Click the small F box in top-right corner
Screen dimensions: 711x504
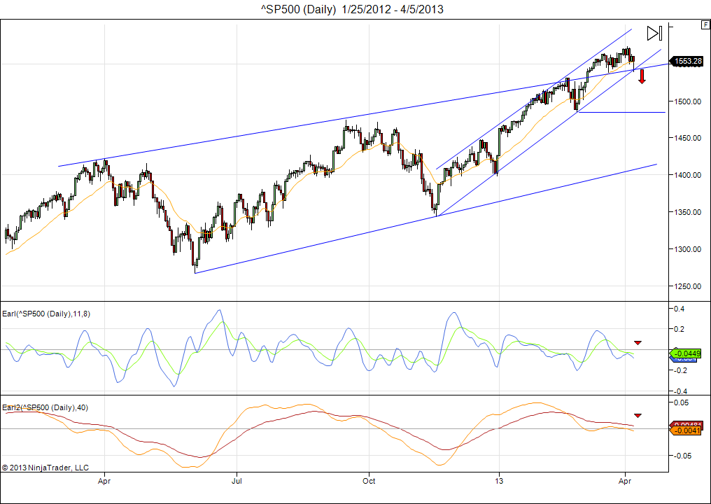click(x=705, y=25)
